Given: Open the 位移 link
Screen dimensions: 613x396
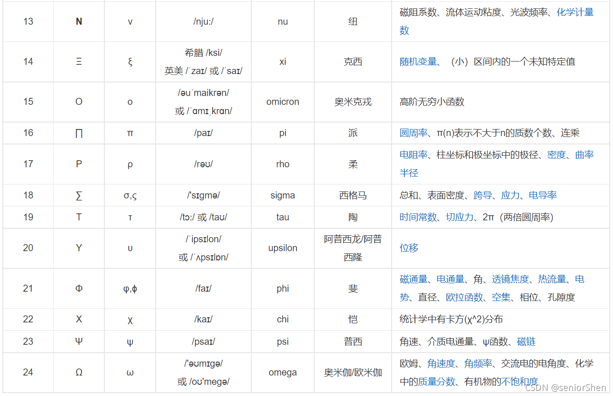Looking at the screenshot, I should [409, 248].
